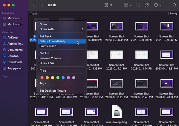Select the mac-sweep.dmg file icon
This screenshot has width=179, height=126.
click(x=117, y=112)
